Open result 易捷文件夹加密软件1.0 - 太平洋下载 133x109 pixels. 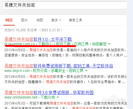click(x=38, y=39)
